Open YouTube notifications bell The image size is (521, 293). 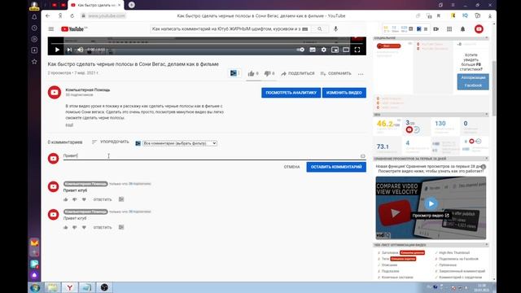coord(462,29)
